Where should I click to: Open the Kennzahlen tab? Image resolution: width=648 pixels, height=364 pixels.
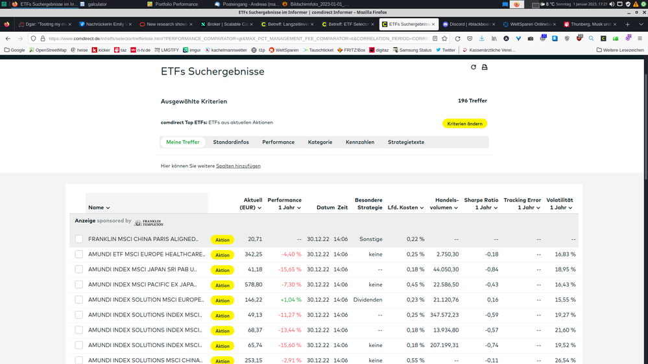(x=360, y=142)
